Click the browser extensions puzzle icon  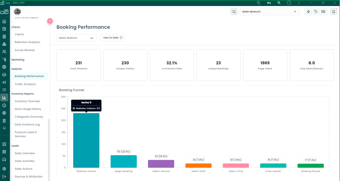(x=289, y=3)
